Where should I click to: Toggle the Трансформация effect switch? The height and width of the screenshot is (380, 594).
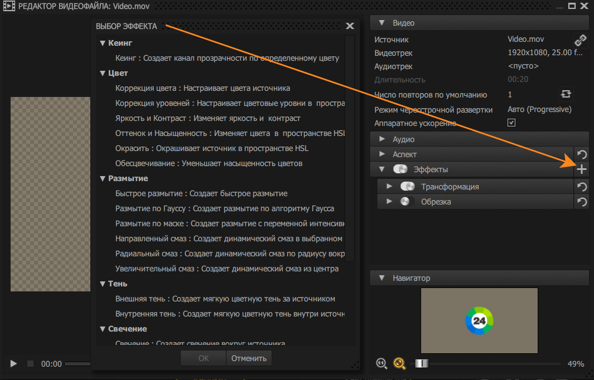(408, 187)
